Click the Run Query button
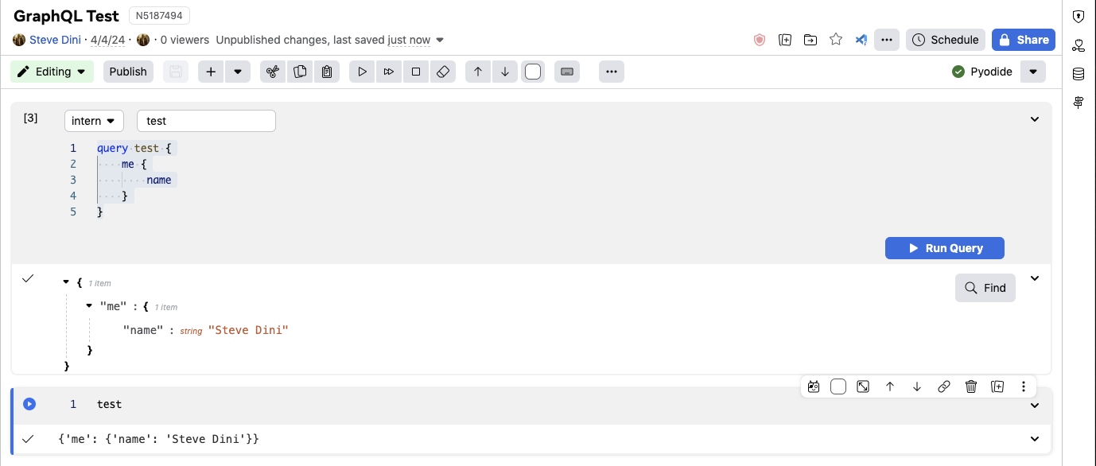Screen dimensions: 1096x466 point(944,247)
